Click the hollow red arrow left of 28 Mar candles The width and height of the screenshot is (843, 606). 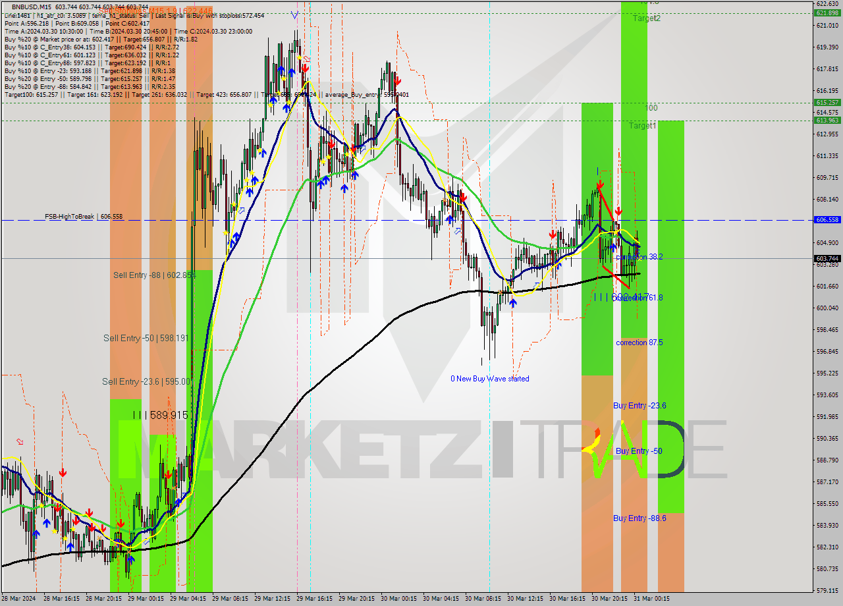(x=20, y=441)
